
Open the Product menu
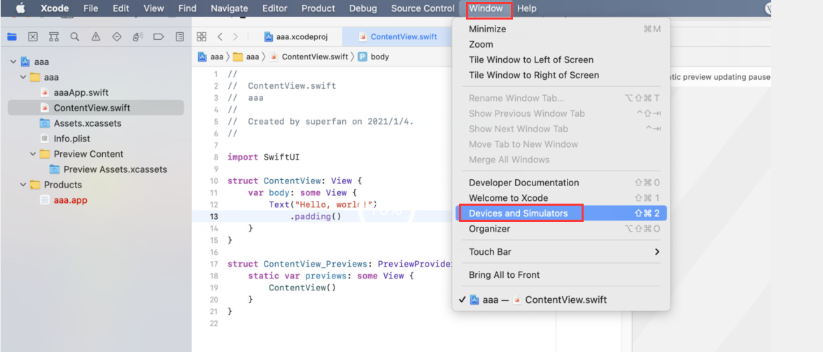[318, 8]
